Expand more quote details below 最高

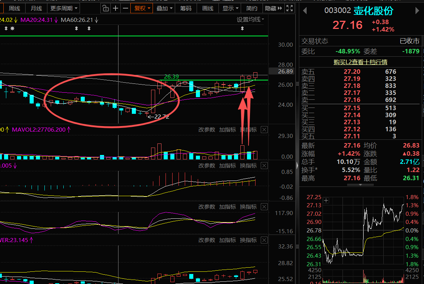pyautogui.click(x=360, y=185)
